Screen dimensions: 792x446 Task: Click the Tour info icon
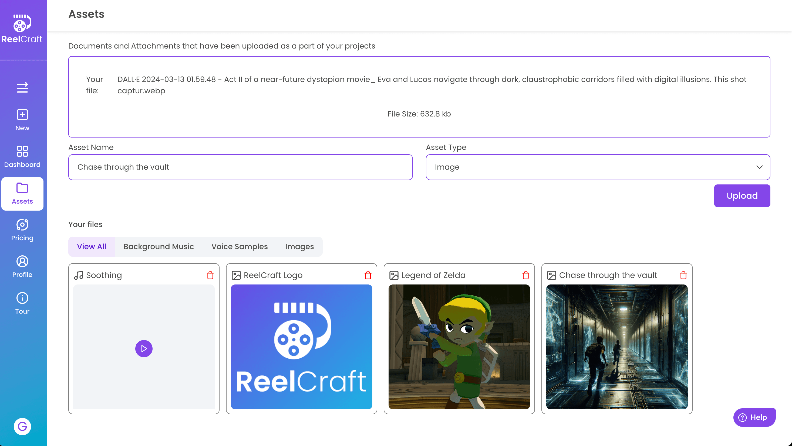22,298
